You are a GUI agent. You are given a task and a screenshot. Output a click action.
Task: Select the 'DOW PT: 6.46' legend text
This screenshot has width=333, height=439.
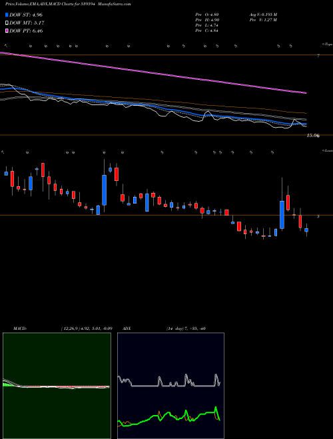26,31
